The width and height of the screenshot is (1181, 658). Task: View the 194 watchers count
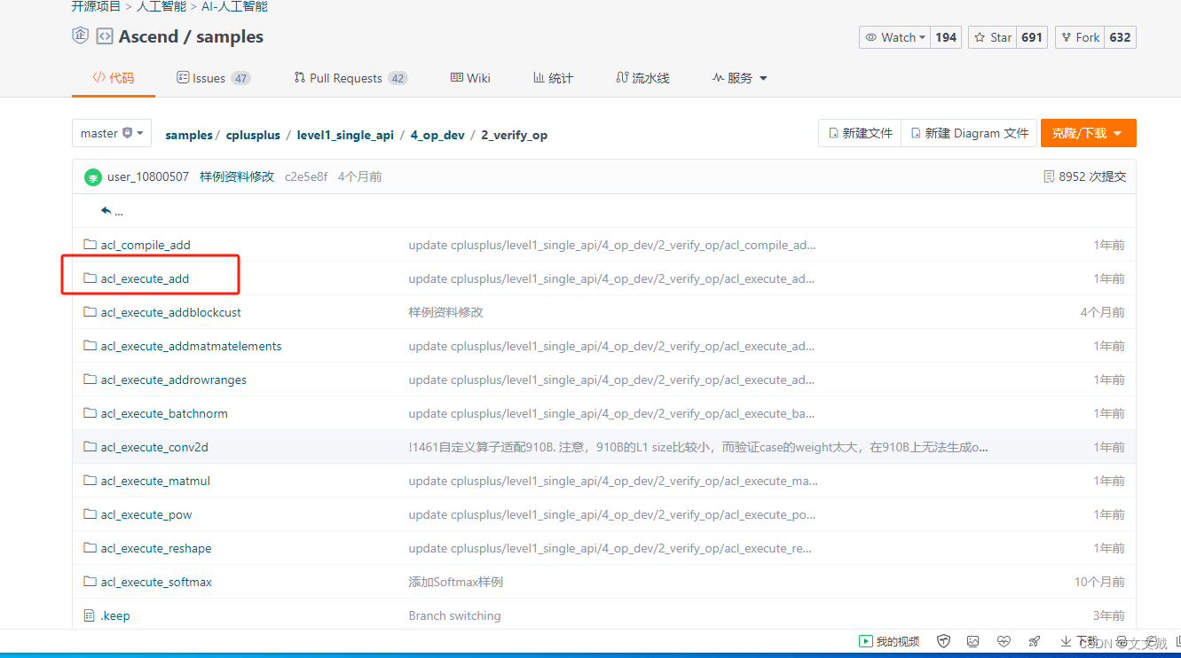(x=946, y=37)
